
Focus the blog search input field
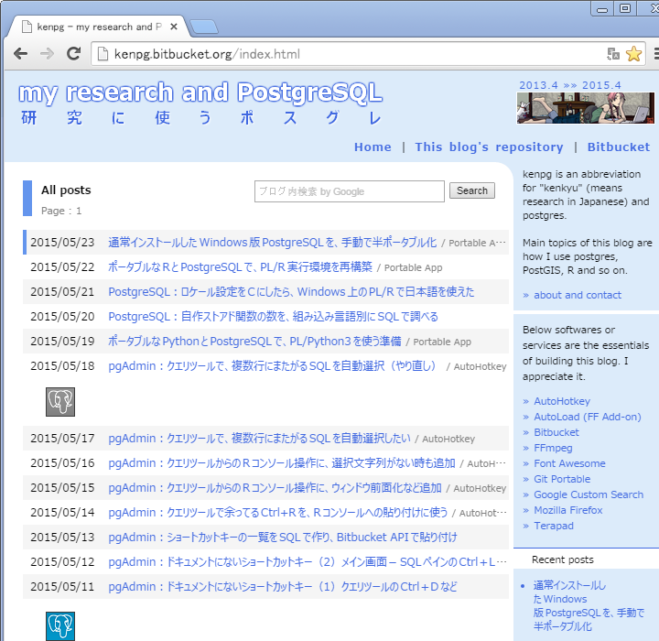point(350,191)
